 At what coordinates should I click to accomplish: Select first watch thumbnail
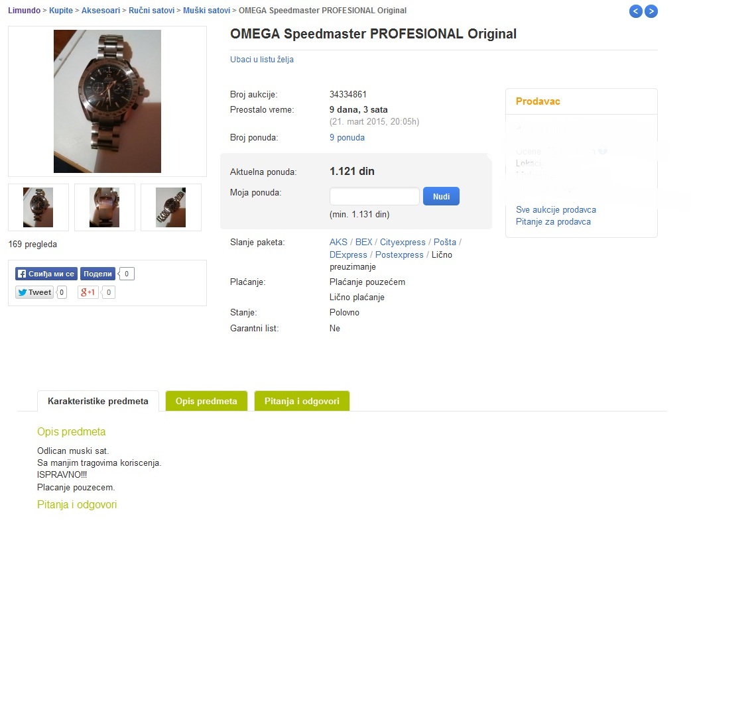pyautogui.click(x=38, y=207)
